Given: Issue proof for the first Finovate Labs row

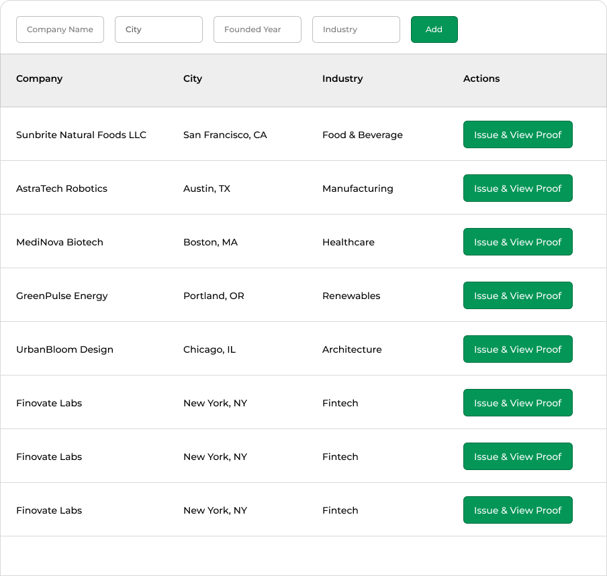Looking at the screenshot, I should tap(517, 403).
